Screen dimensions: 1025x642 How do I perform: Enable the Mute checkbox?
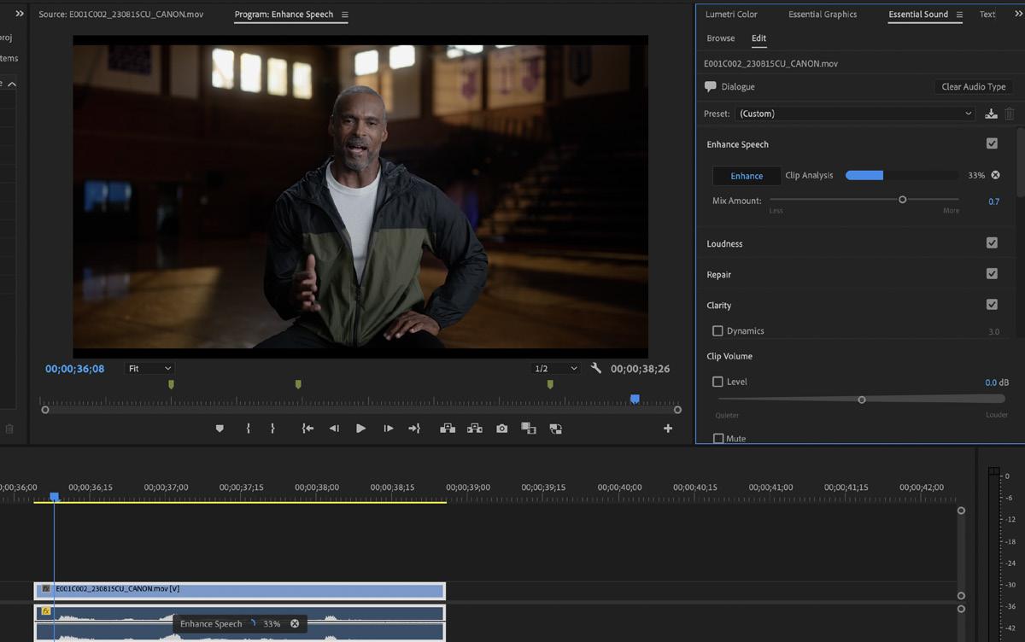(x=717, y=439)
